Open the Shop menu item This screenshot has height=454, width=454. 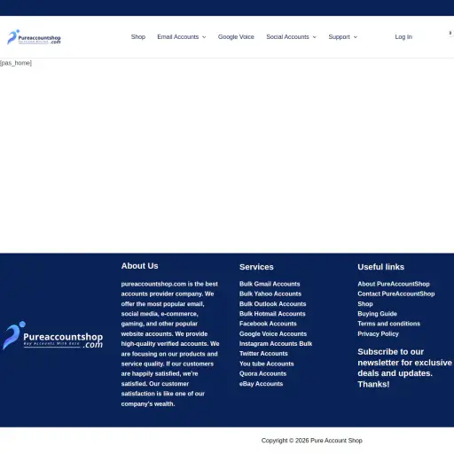pyautogui.click(x=138, y=37)
